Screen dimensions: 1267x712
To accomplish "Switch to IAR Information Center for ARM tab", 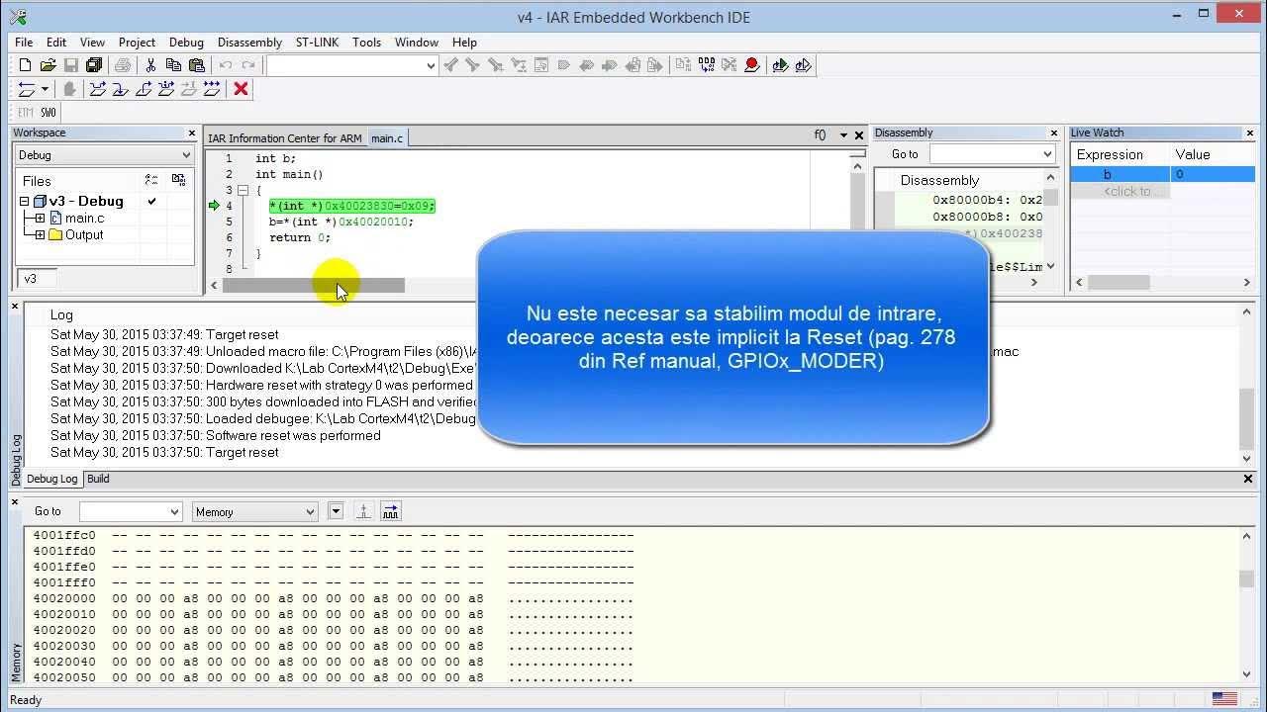I will point(285,138).
